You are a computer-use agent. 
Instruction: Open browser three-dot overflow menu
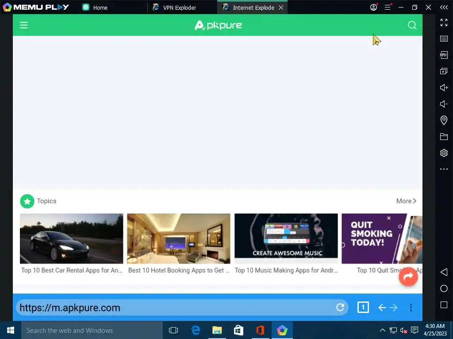pos(411,308)
